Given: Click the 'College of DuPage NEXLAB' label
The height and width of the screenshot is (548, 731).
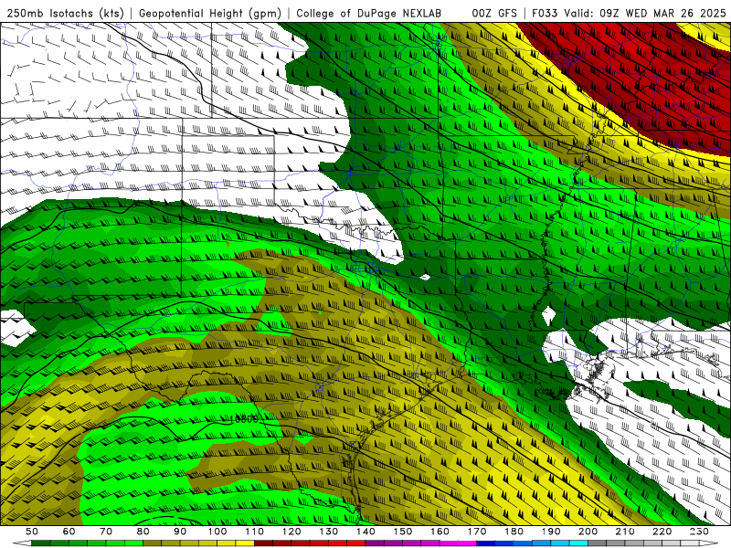Looking at the screenshot, I should tap(369, 14).
